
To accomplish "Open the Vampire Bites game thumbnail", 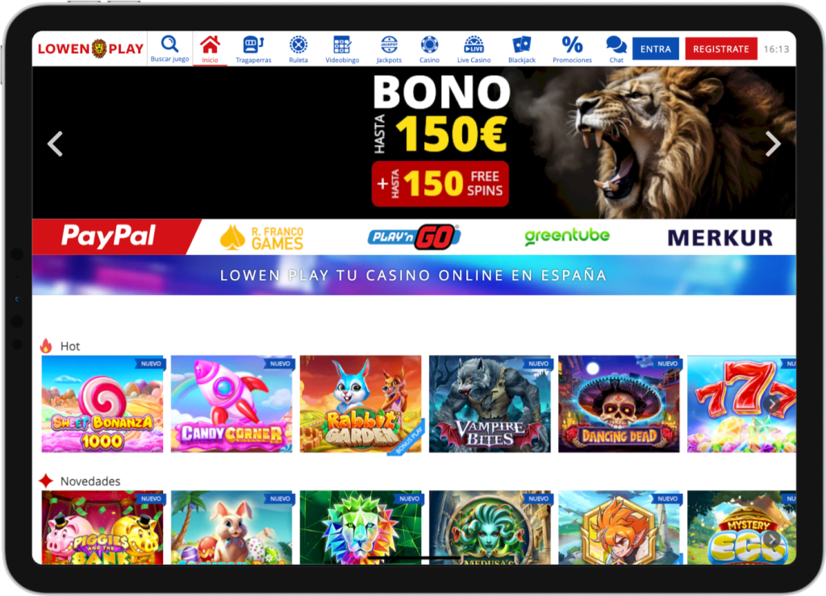I will 490,404.
